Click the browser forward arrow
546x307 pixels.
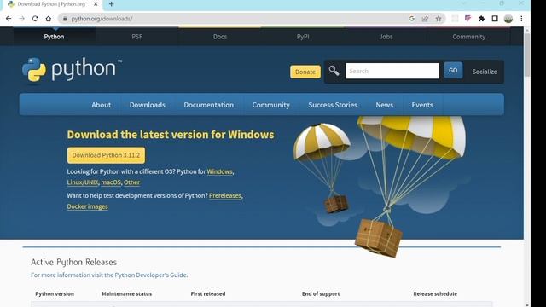21,19
